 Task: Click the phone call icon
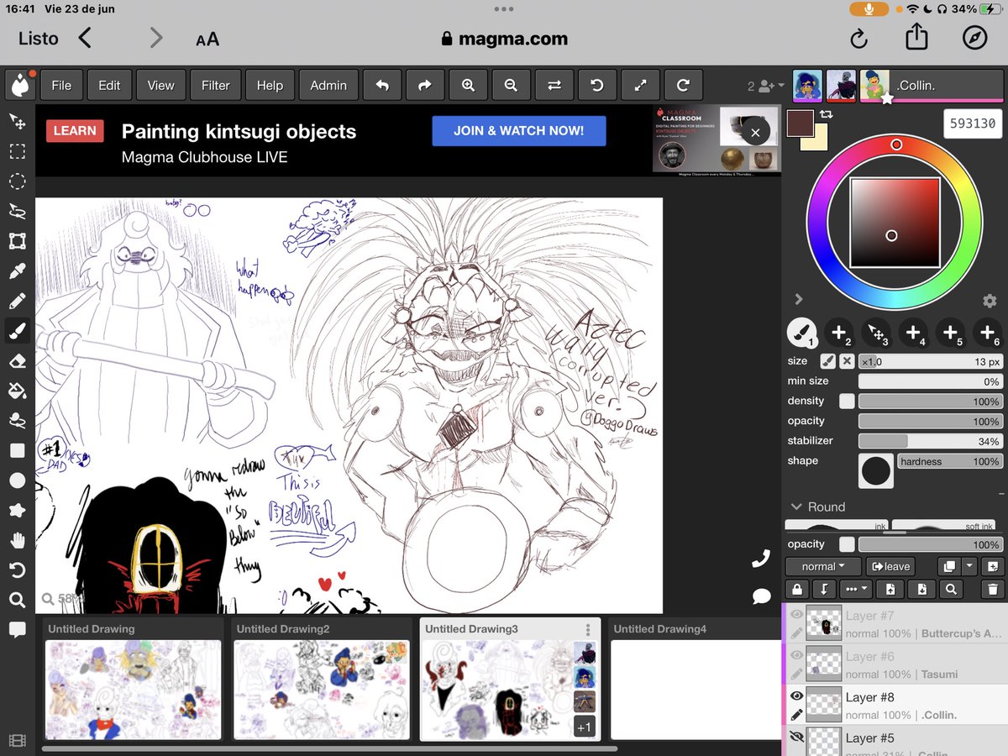coord(761,558)
